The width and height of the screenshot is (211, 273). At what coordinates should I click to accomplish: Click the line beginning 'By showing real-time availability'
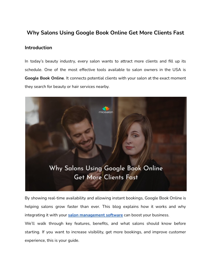click(105, 198)
